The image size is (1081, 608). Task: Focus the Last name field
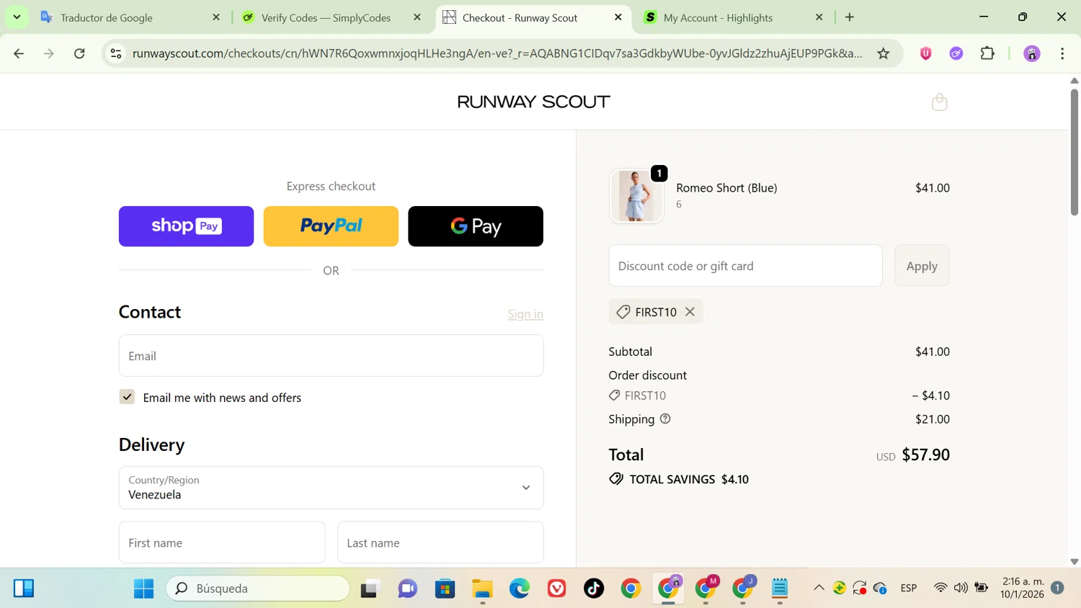tap(440, 542)
